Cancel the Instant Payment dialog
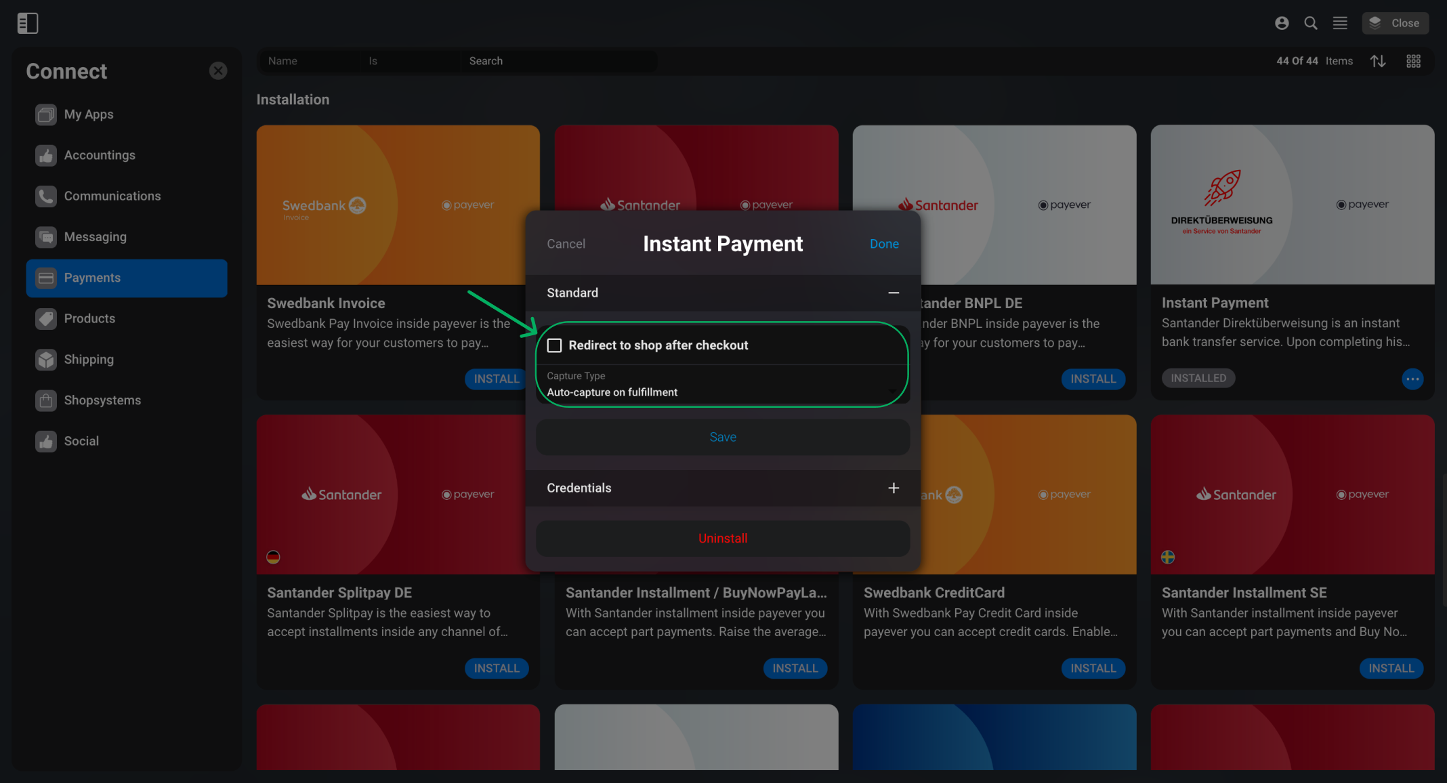1447x783 pixels. pos(566,244)
